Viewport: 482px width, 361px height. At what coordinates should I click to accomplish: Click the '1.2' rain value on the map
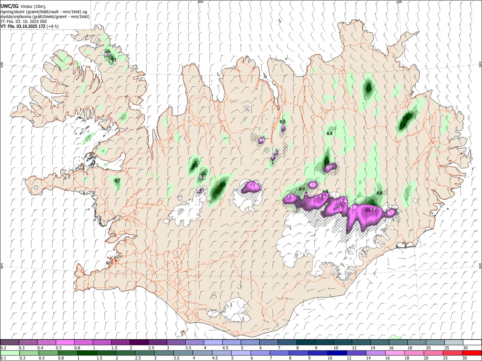195,165
